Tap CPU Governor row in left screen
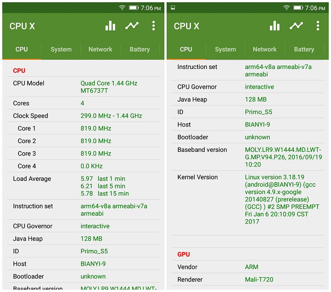 pos(83,226)
